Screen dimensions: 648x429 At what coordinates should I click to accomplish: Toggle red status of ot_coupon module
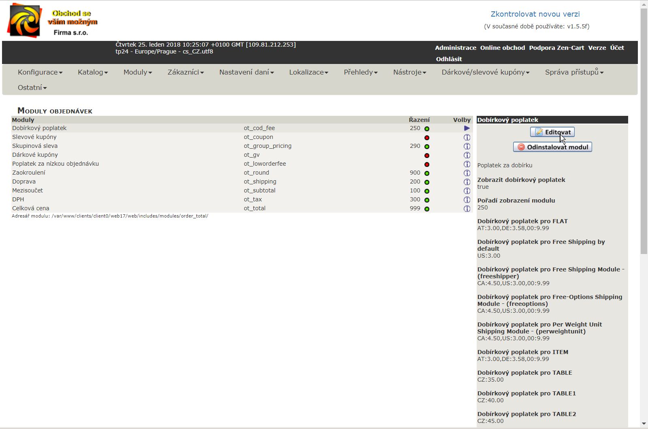click(x=426, y=138)
